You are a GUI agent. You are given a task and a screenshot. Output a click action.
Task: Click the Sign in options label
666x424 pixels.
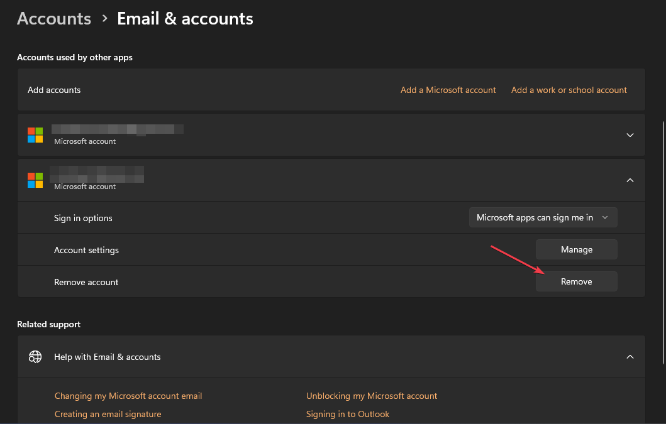(83, 218)
